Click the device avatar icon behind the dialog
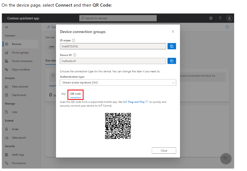The height and width of the screenshot is (171, 247). [51, 47]
